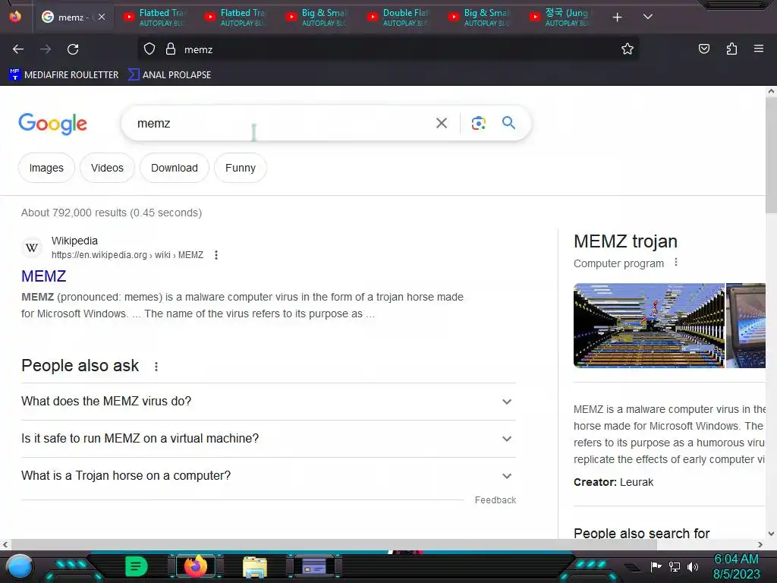Open the volume speaker tray icon
The image size is (777, 583).
pos(693,566)
